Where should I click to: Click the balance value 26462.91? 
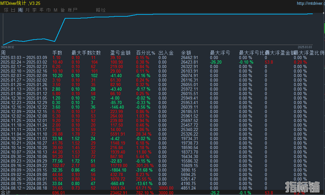point(189,58)
